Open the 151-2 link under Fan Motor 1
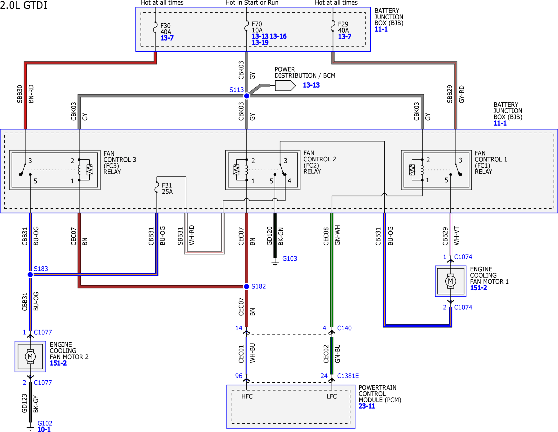 click(478, 288)
